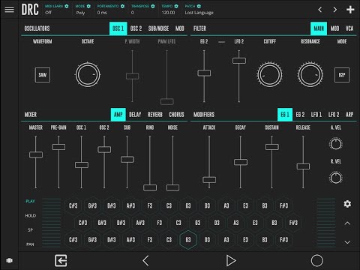Select the EG 1 modifier tab

point(285,115)
